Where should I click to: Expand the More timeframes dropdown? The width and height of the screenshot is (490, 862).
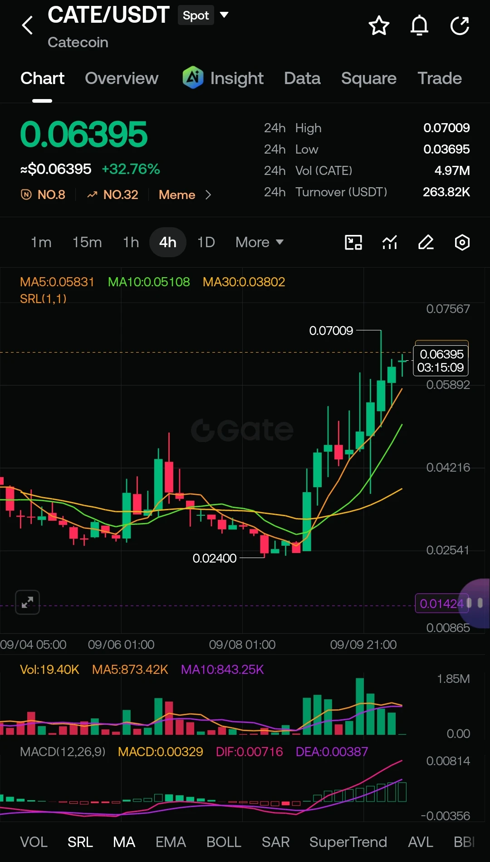260,242
